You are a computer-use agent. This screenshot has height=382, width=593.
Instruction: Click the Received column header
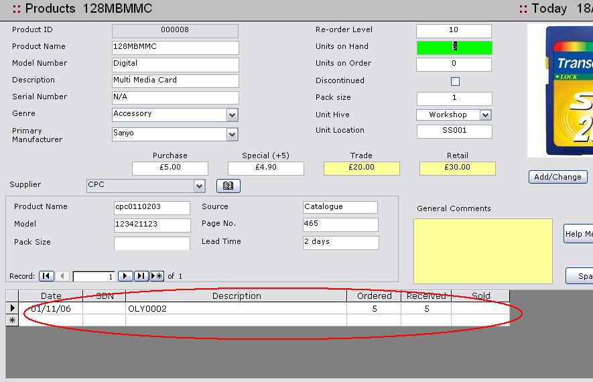coord(426,296)
